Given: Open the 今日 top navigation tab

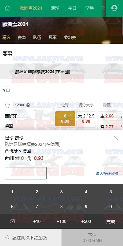Looking at the screenshot, I should 72,8.
